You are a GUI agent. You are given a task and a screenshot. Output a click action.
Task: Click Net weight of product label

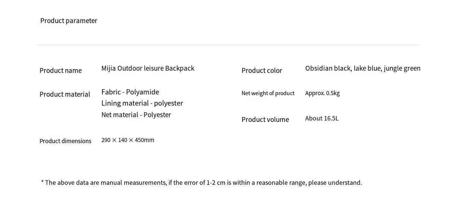coord(268,93)
